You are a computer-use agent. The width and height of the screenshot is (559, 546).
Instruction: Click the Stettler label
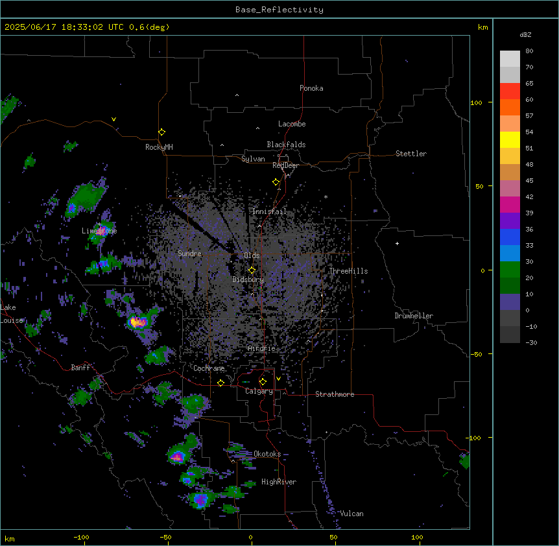click(x=411, y=154)
